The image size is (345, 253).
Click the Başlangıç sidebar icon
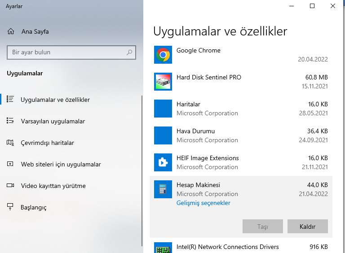pos(10,207)
